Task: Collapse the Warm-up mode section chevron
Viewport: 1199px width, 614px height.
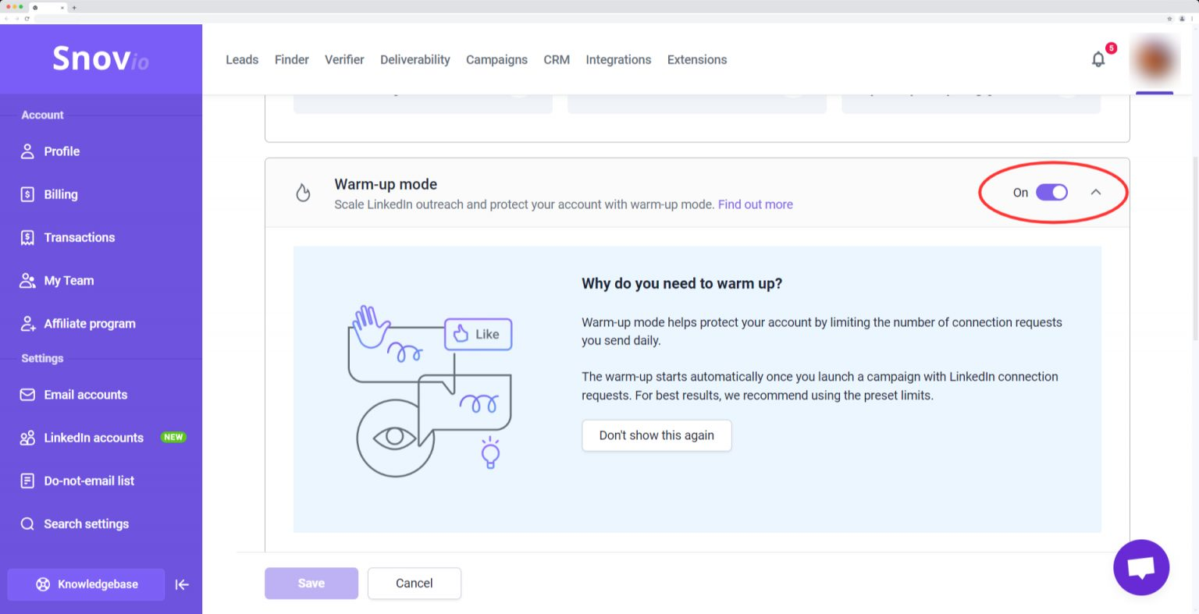Action: 1096,192
